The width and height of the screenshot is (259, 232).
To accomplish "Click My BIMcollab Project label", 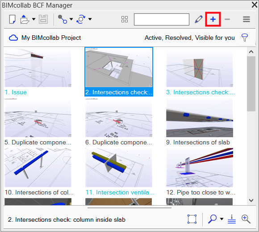I will (51, 38).
